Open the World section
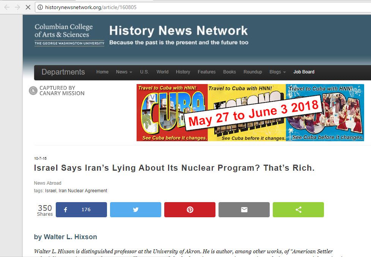Viewport: 371px width, 257px height. (x=162, y=72)
